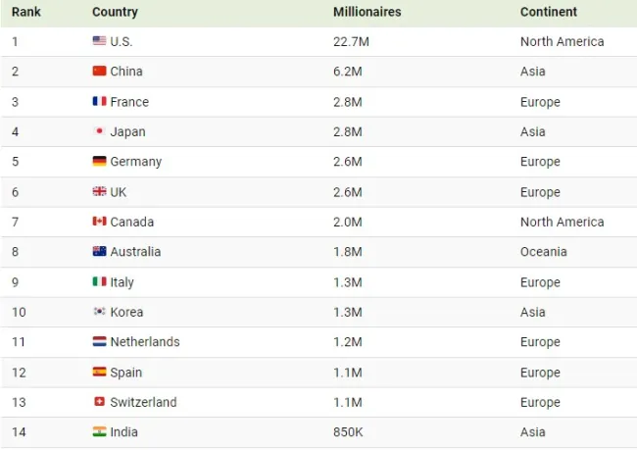Click the Korea flag icon
The height and width of the screenshot is (450, 637).
point(99,312)
